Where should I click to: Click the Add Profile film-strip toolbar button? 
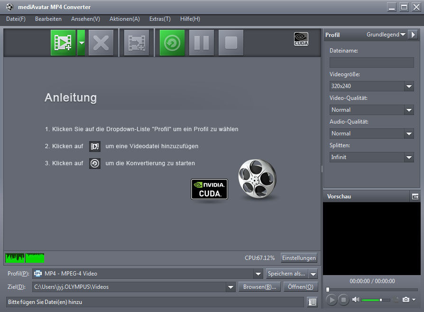[x=137, y=43]
